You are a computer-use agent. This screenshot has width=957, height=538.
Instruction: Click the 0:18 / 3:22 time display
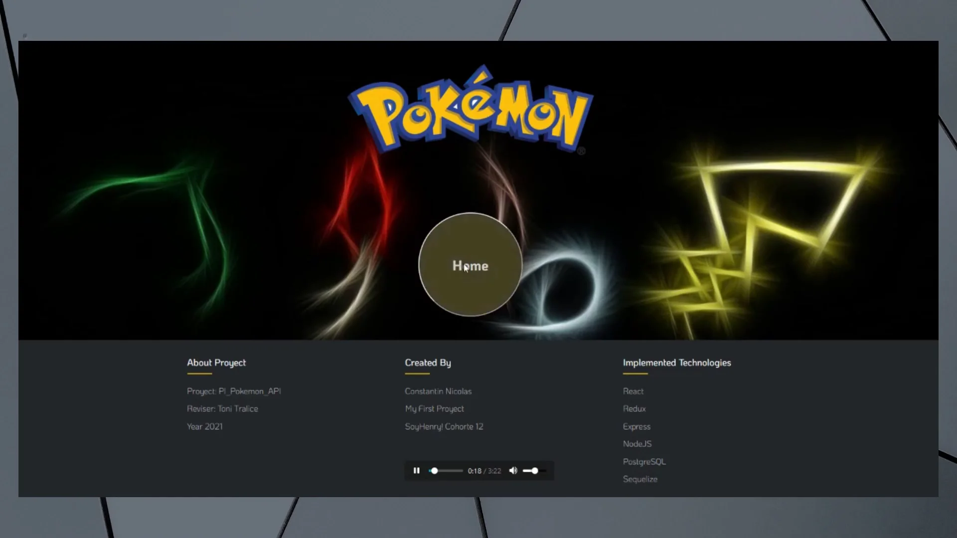pyautogui.click(x=484, y=471)
